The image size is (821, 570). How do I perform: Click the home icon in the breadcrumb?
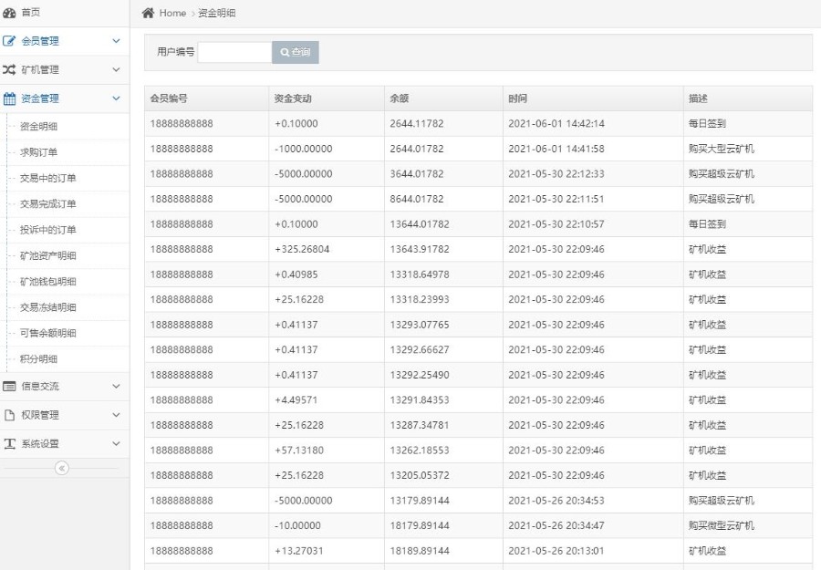click(x=148, y=13)
